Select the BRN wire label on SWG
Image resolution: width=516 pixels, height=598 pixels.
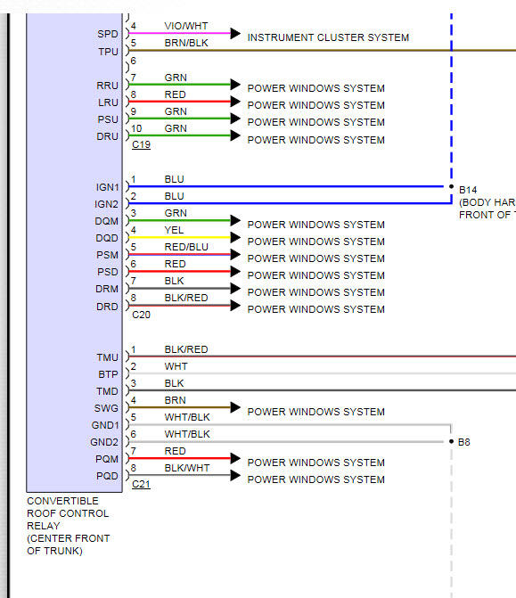coord(175,400)
